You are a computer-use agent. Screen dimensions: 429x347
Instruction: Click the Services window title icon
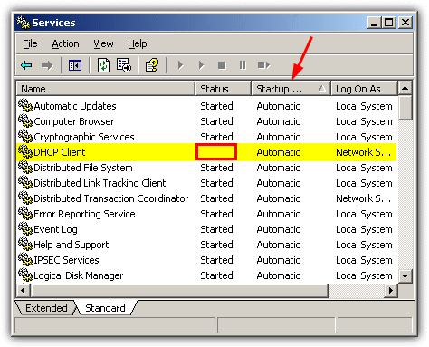click(x=24, y=23)
